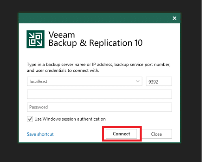Screen dimensions: 202x162
Task: Dismiss the dialog with the X icon
Action: pos(174,18)
